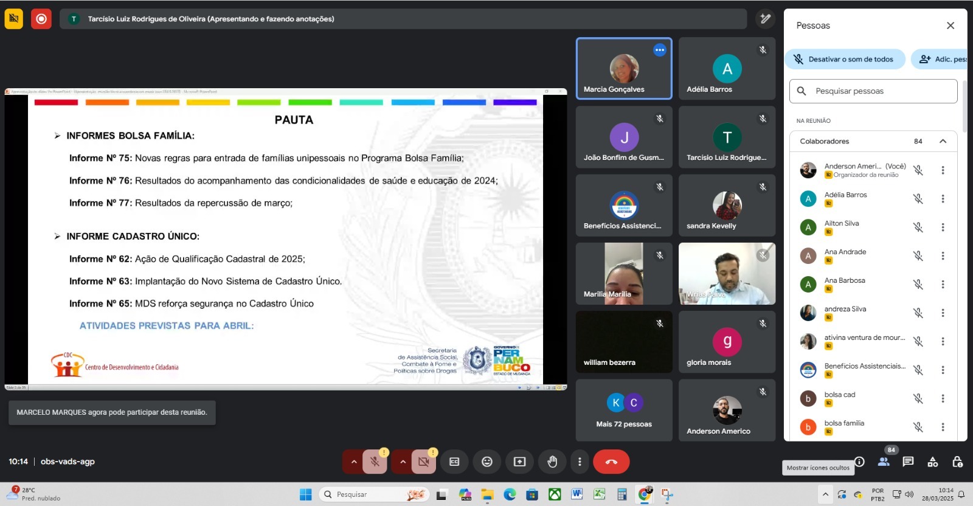This screenshot has width=973, height=506.
Task: Raise your hand in the meeting
Action: pos(552,462)
